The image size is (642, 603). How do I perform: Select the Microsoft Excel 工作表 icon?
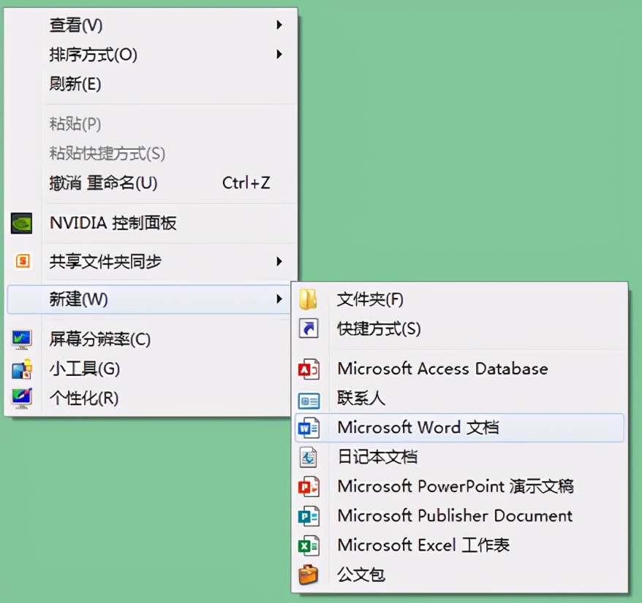coord(309,545)
